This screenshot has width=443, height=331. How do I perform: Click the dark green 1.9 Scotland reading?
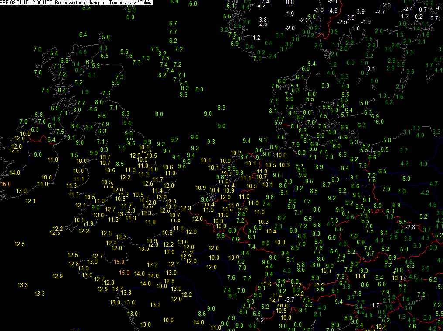pos(85,92)
